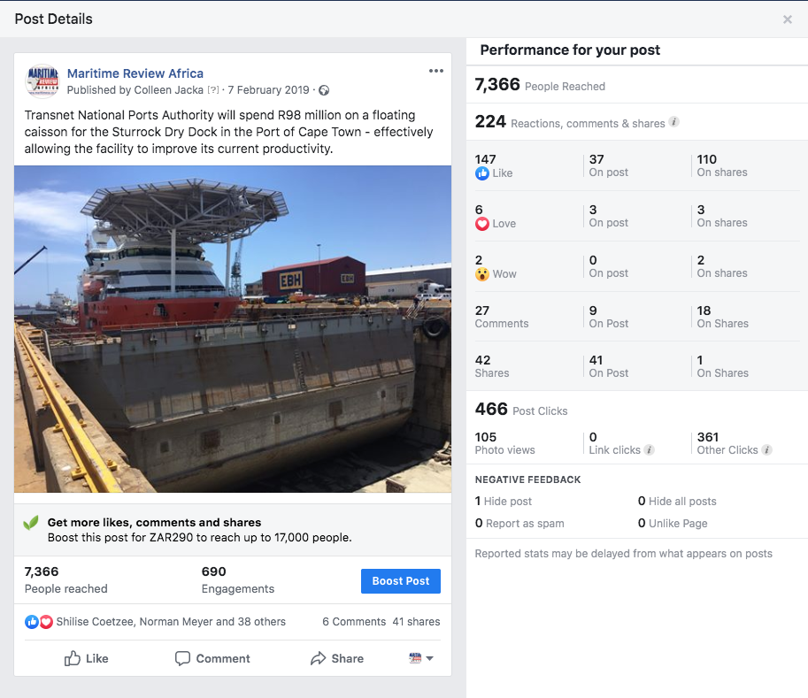Screen dimensions: 808x698
Task: Click the Like and Love reaction icons
Action: tap(39, 622)
